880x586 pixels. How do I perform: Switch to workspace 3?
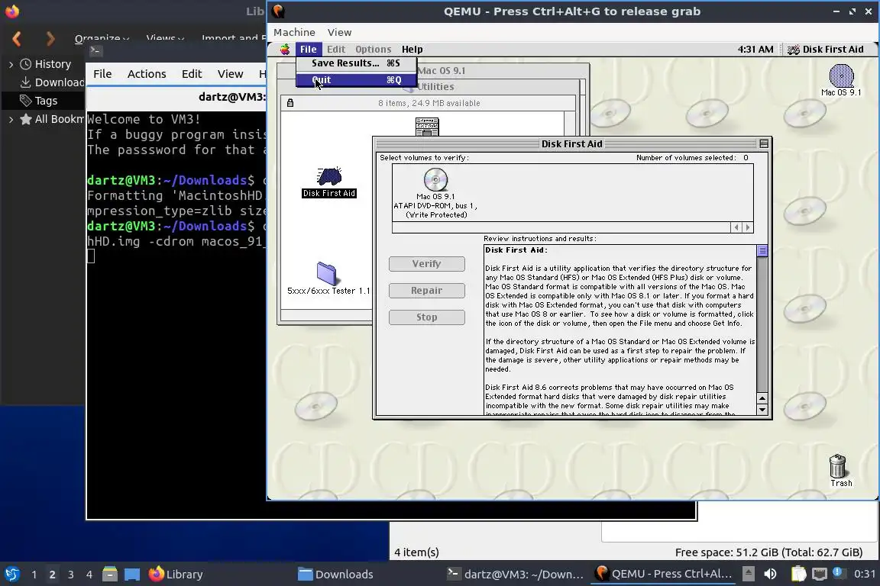pyautogui.click(x=71, y=575)
